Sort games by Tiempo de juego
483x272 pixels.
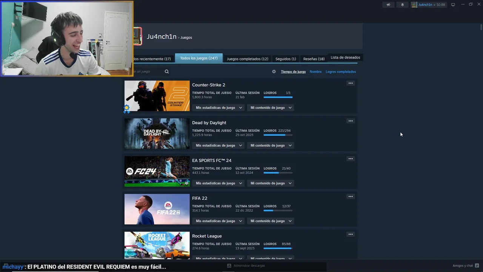pyautogui.click(x=293, y=71)
